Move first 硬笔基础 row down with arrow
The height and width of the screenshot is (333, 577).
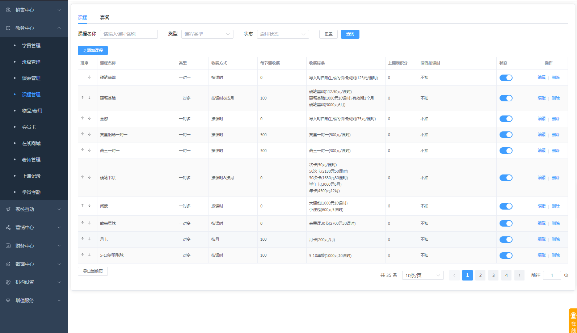coord(89,77)
